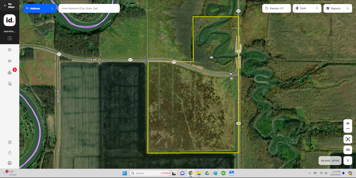Open the layers icon in sidebar
The height and width of the screenshot is (178, 356).
9,61
